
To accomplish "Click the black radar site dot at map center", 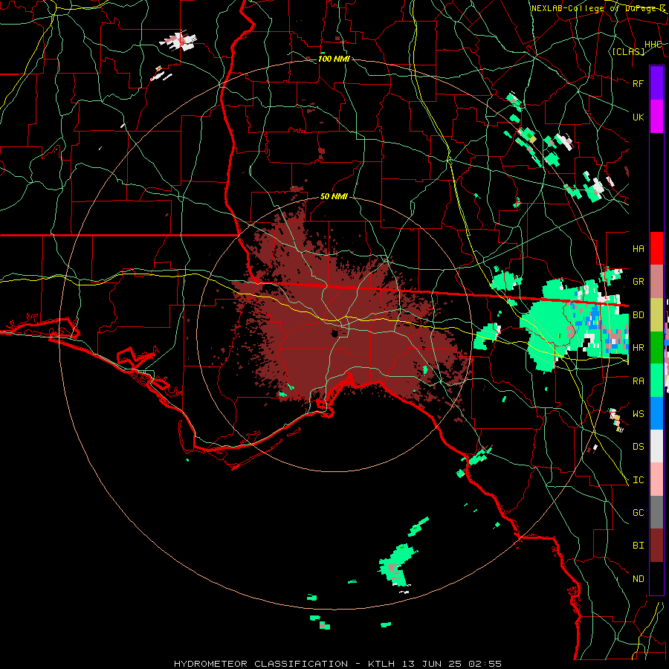I will tap(335, 334).
